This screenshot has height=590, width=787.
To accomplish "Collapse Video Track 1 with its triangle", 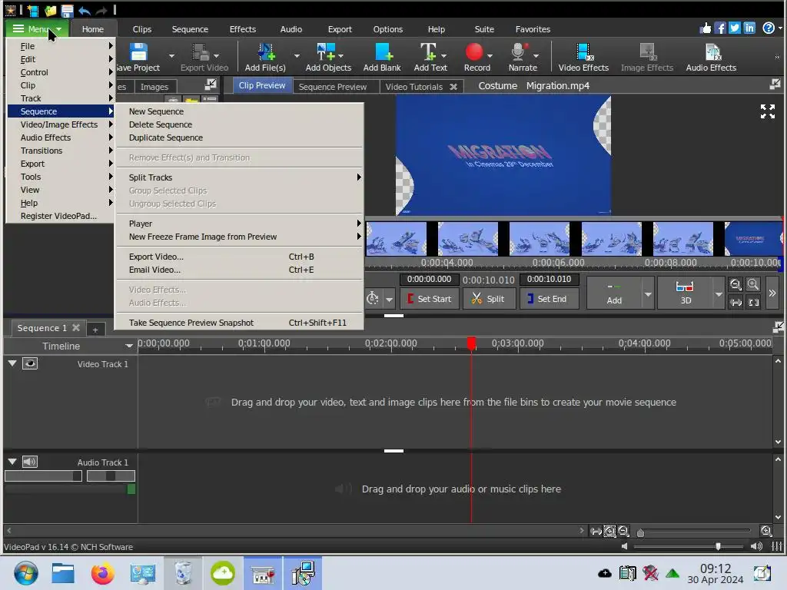I will tap(12, 363).
